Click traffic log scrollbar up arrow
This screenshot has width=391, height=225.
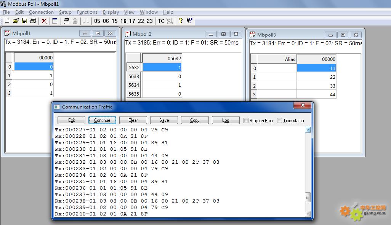[308, 130]
